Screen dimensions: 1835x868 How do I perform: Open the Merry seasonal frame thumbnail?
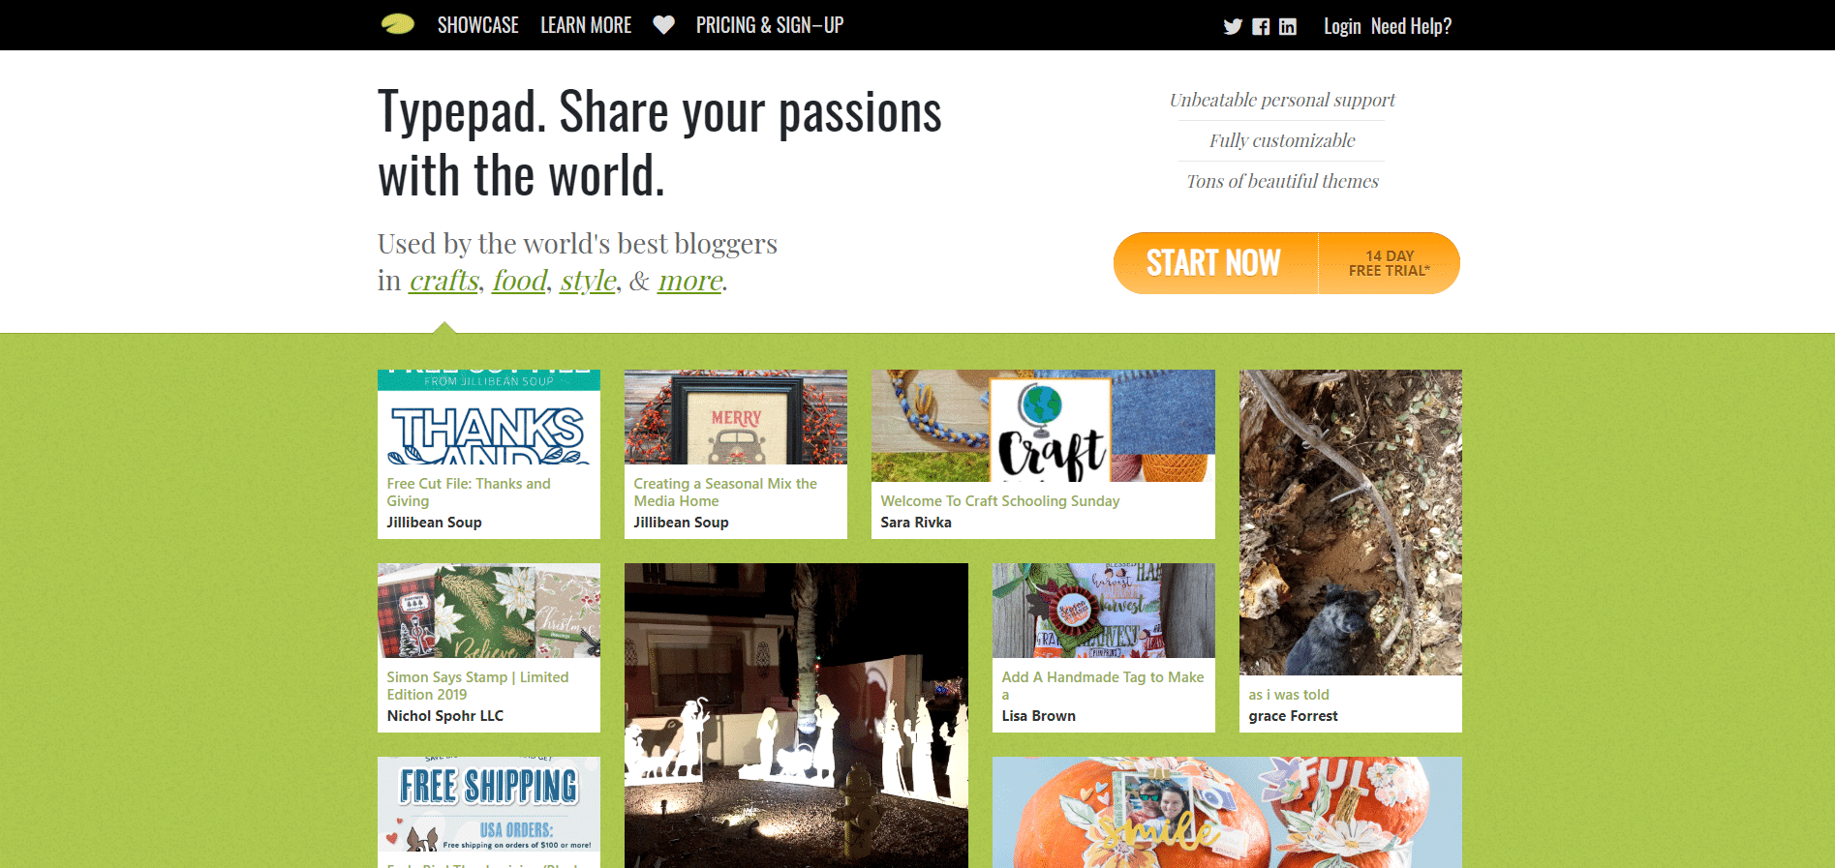736,417
